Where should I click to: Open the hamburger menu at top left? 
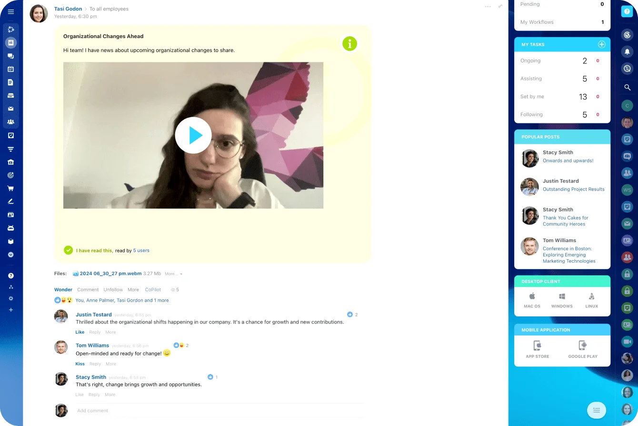(10, 11)
